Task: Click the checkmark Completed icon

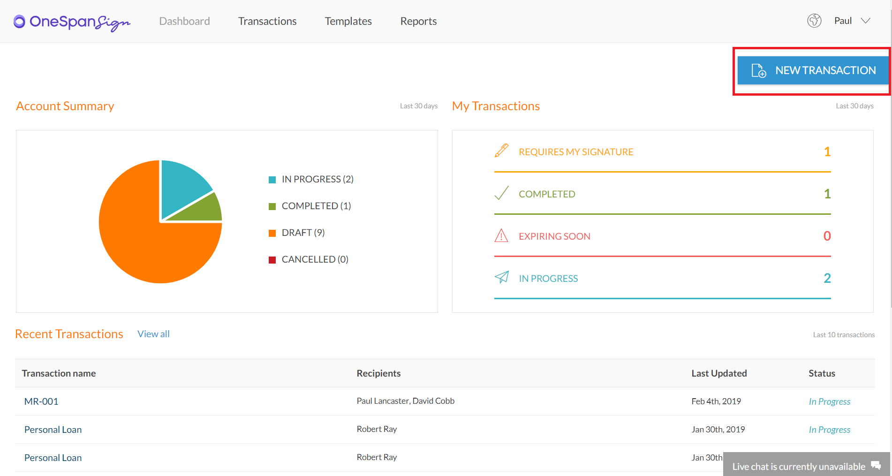Action: (x=501, y=193)
